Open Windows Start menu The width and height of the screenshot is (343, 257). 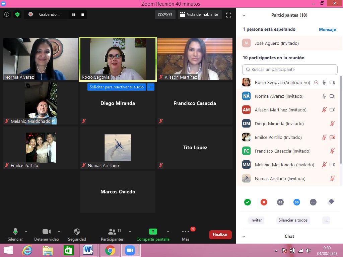[8, 250]
